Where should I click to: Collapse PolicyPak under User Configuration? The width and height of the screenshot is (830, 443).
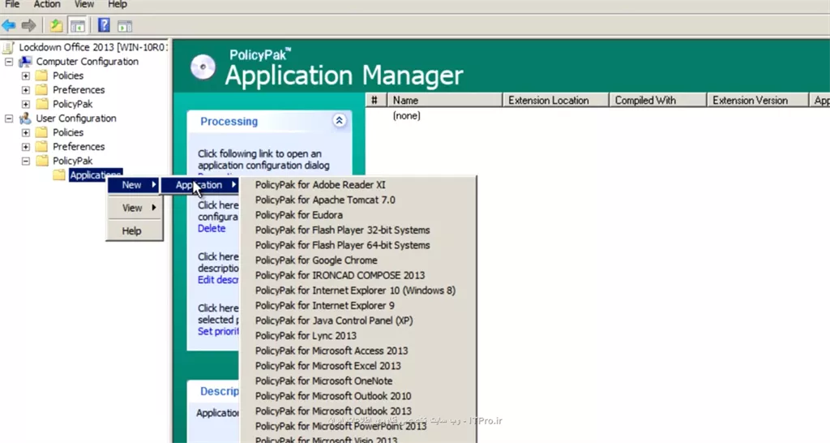(x=25, y=161)
